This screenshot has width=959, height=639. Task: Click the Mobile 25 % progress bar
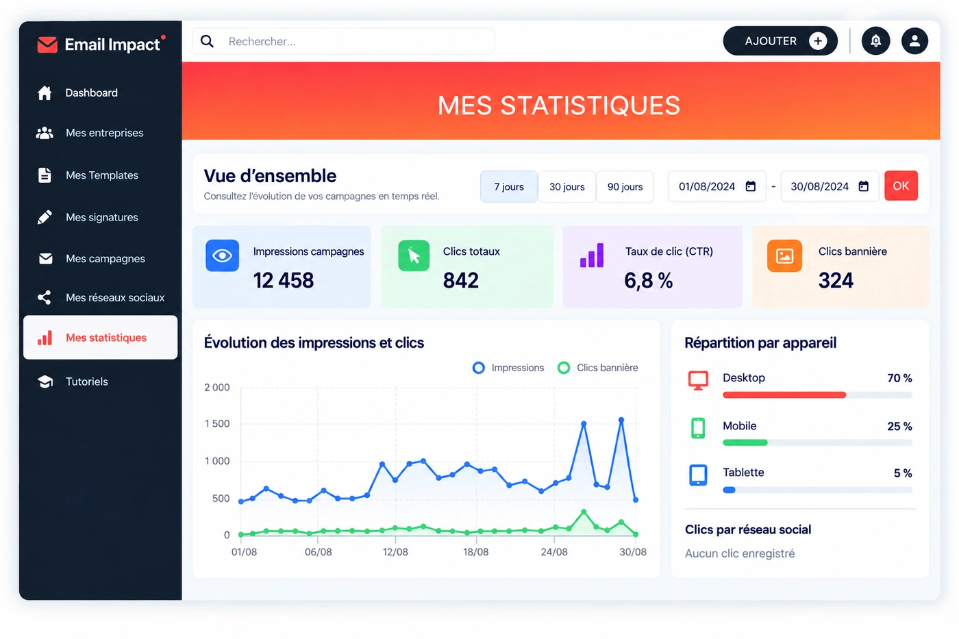coord(817,442)
